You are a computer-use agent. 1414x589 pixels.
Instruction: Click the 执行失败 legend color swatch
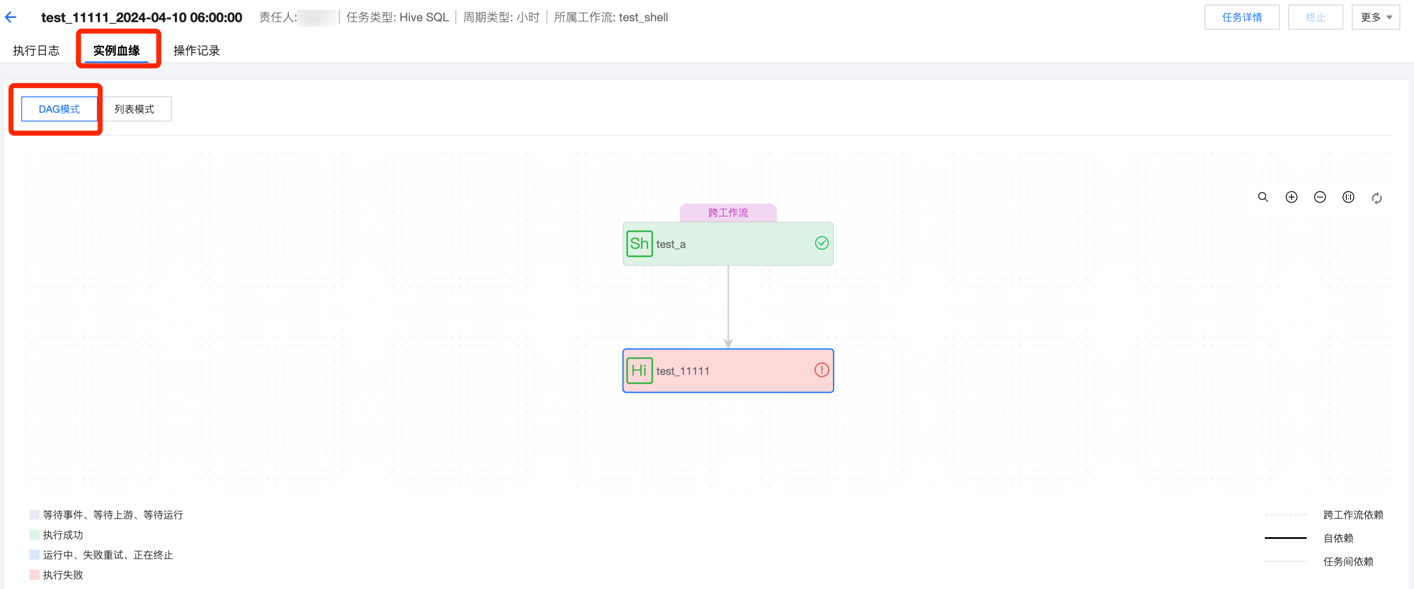click(35, 575)
